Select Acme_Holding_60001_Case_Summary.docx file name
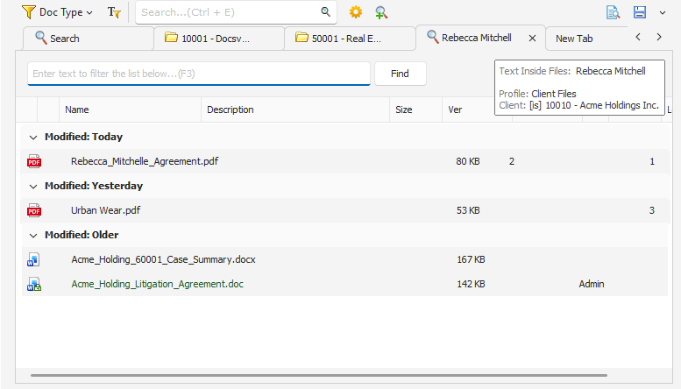The height and width of the screenshot is (389, 681). [163, 259]
